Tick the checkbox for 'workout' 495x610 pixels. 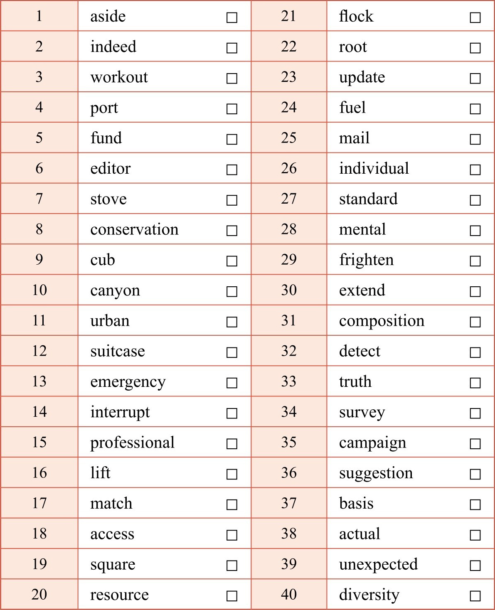[x=232, y=79]
